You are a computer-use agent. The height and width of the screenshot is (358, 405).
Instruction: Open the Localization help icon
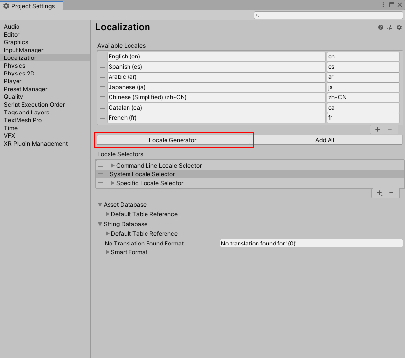380,27
